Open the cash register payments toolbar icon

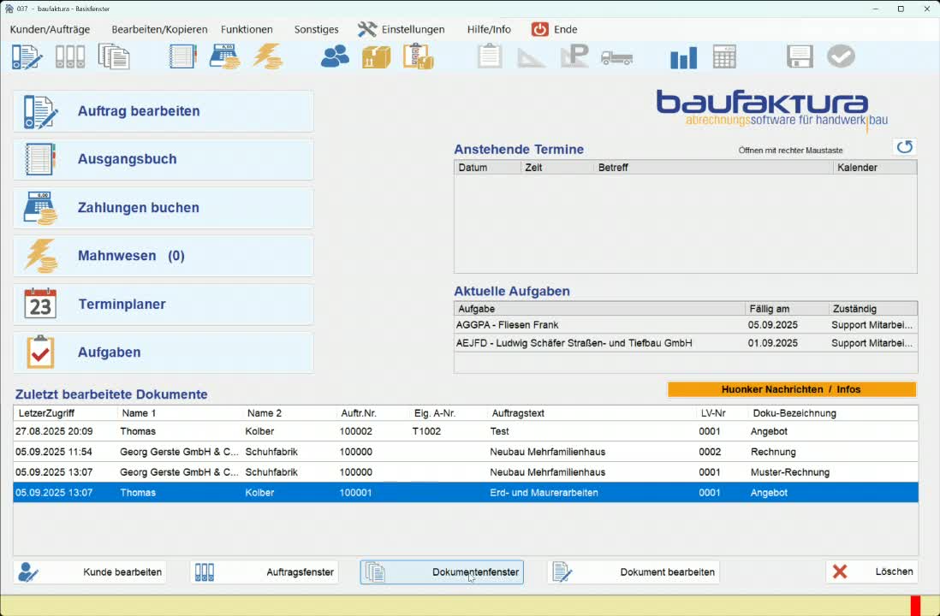pyautogui.click(x=225, y=57)
